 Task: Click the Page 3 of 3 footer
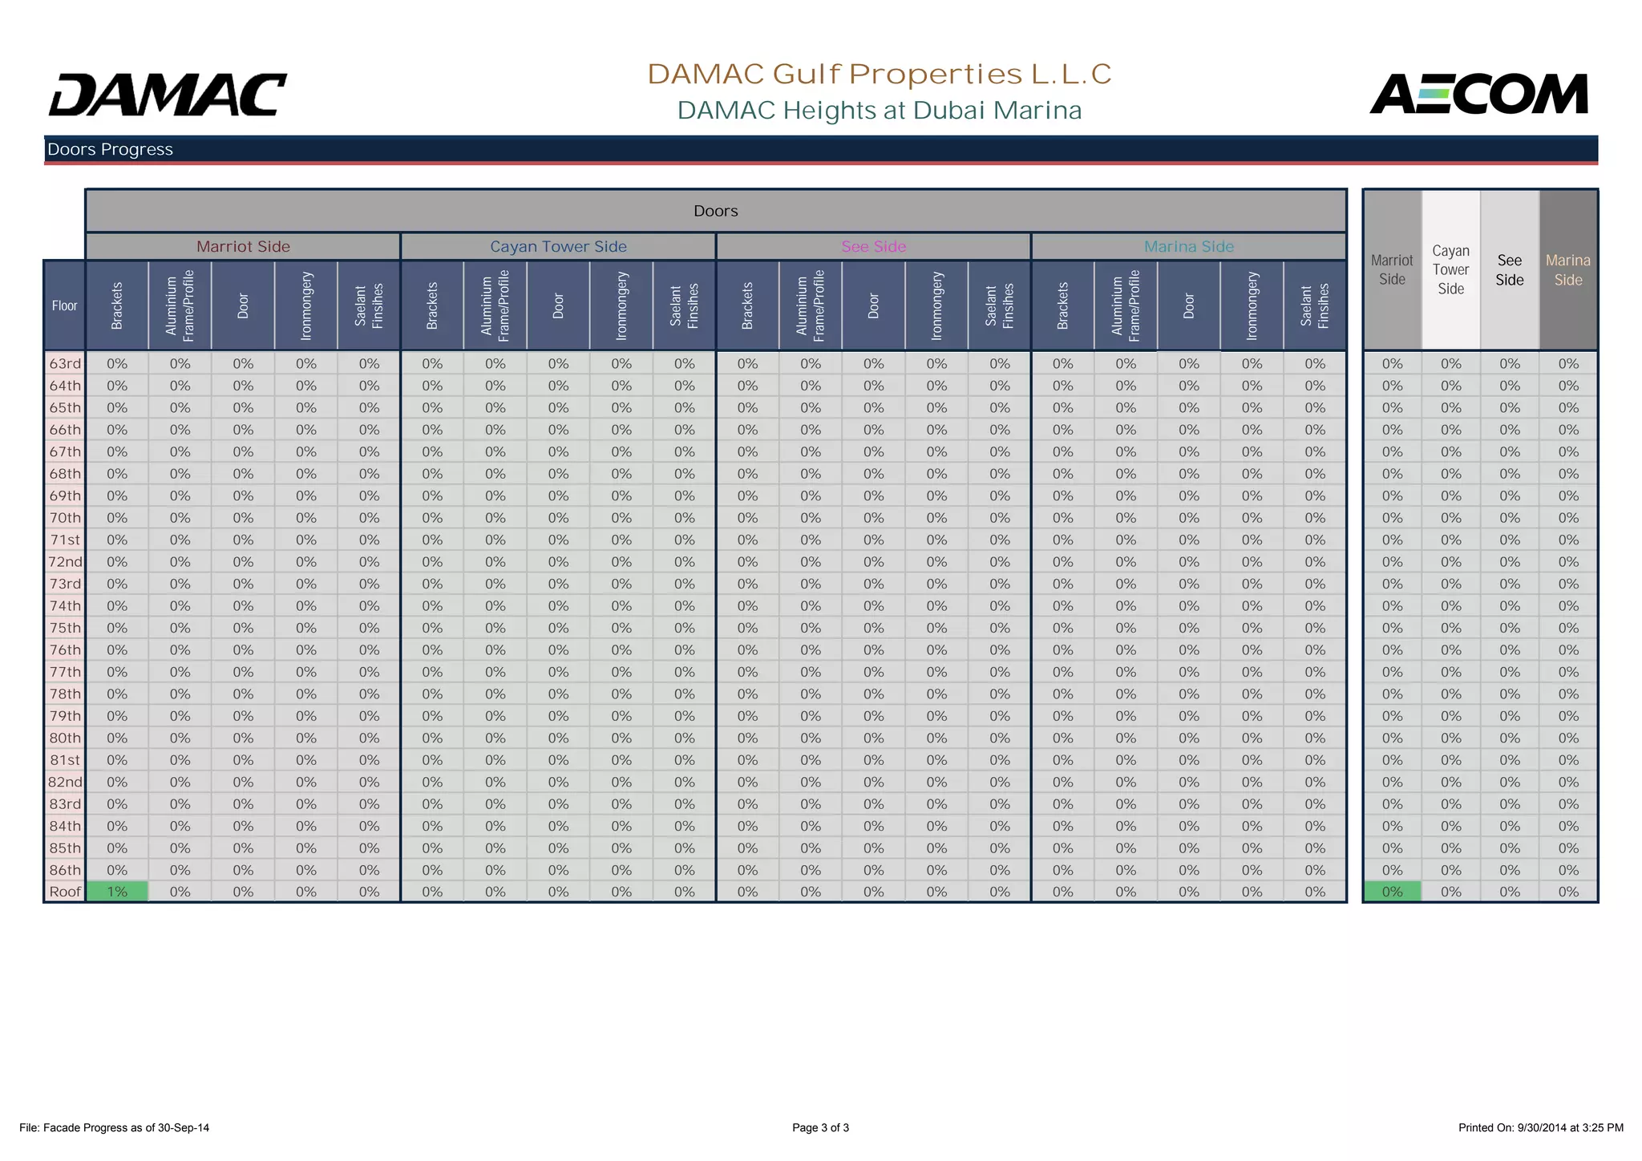coord(820,1127)
